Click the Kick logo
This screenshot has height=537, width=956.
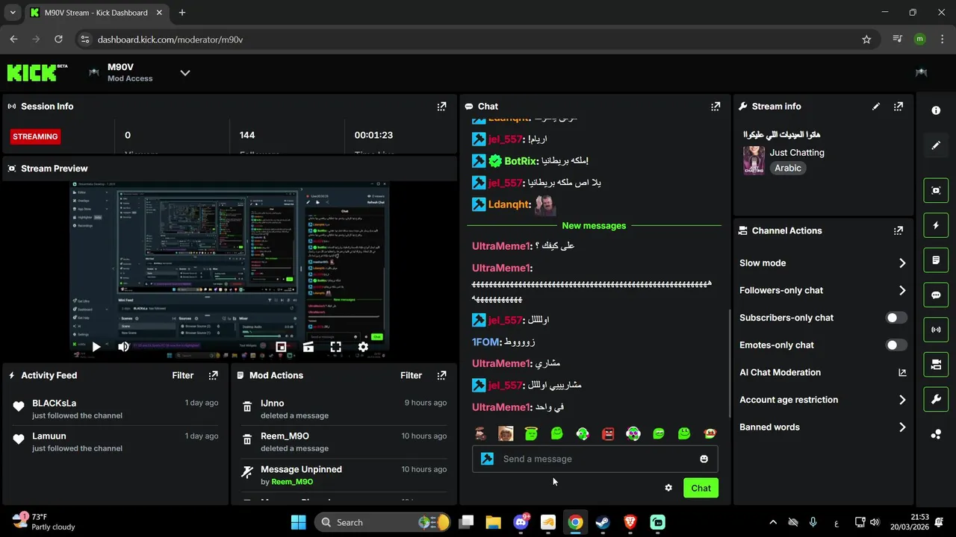(x=37, y=72)
